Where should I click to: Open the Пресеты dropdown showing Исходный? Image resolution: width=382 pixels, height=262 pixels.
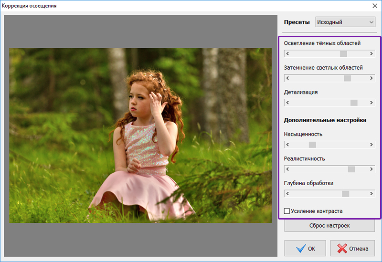coord(345,22)
